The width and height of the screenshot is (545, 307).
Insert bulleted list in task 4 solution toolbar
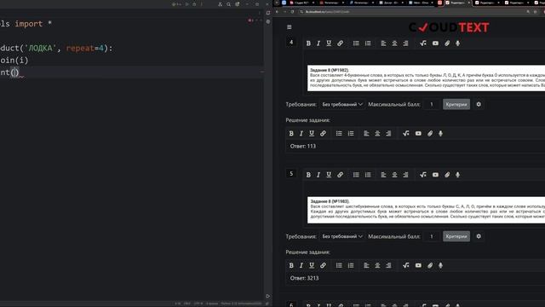coord(339,133)
